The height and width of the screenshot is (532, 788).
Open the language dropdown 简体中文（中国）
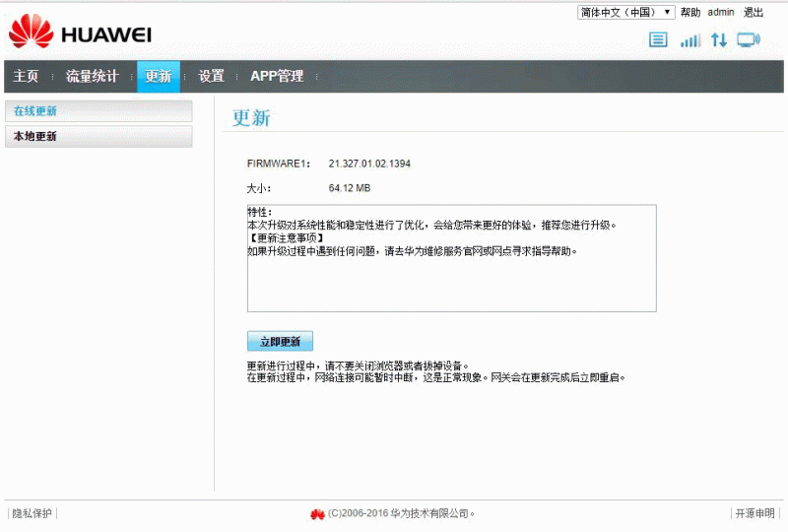pyautogui.click(x=625, y=12)
